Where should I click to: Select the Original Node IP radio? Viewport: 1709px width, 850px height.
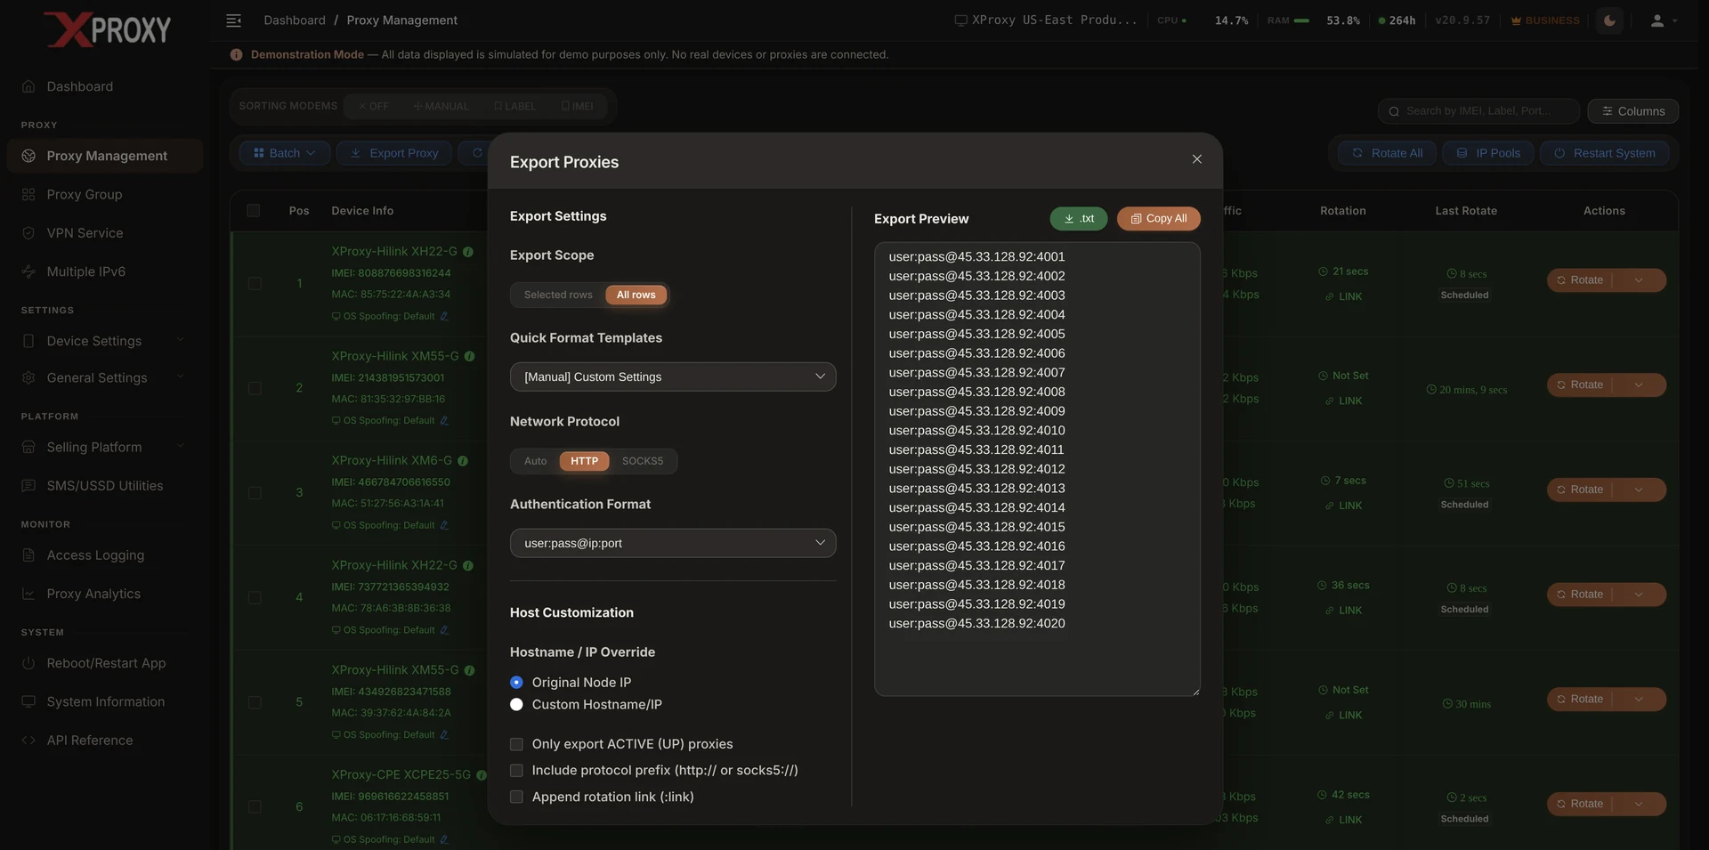click(x=516, y=683)
